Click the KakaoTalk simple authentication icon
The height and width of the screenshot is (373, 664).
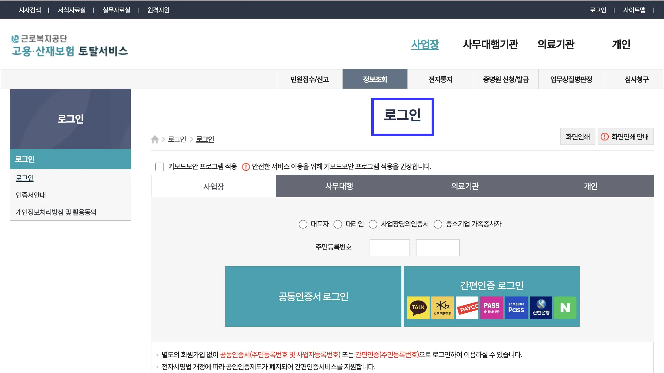coord(418,308)
